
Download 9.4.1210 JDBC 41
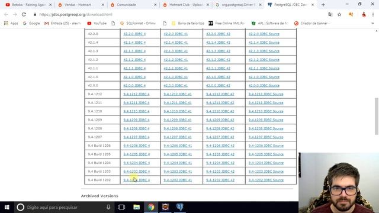(178, 111)
